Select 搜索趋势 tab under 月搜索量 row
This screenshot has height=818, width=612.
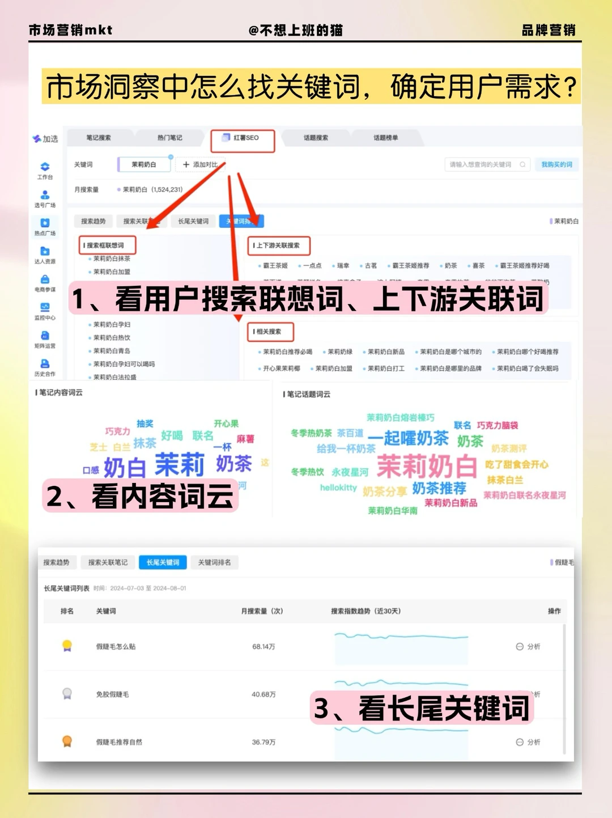tap(93, 221)
